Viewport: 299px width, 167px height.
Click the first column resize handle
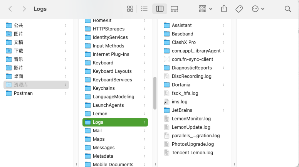(76, 164)
